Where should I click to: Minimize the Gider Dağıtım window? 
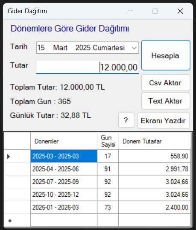130,11
